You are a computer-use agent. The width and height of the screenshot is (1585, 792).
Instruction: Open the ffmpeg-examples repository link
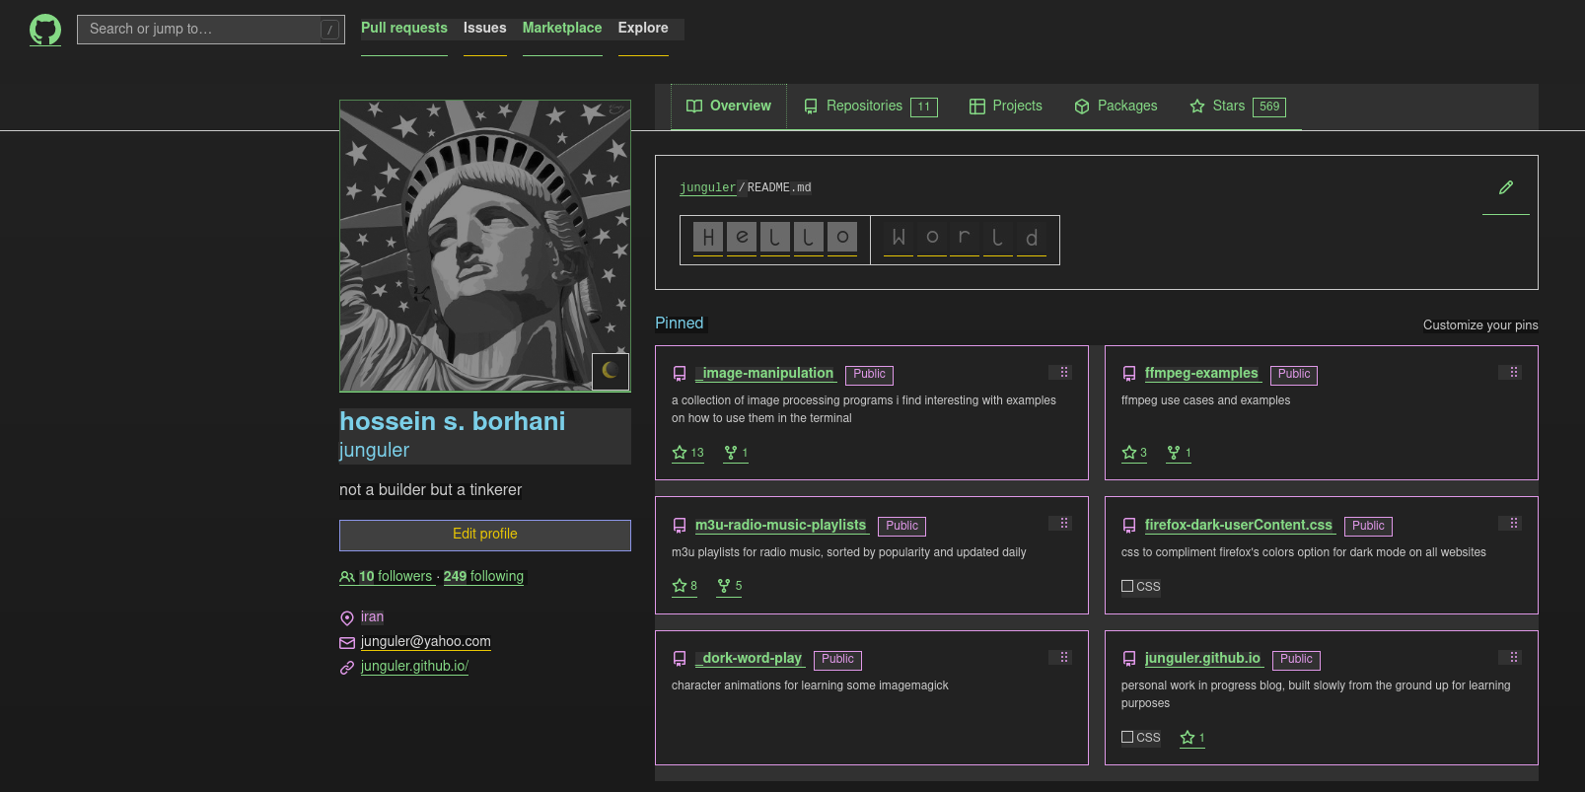tap(1201, 373)
